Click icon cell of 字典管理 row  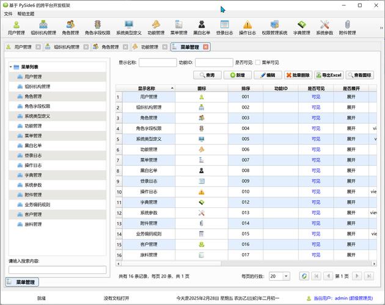click(201, 203)
